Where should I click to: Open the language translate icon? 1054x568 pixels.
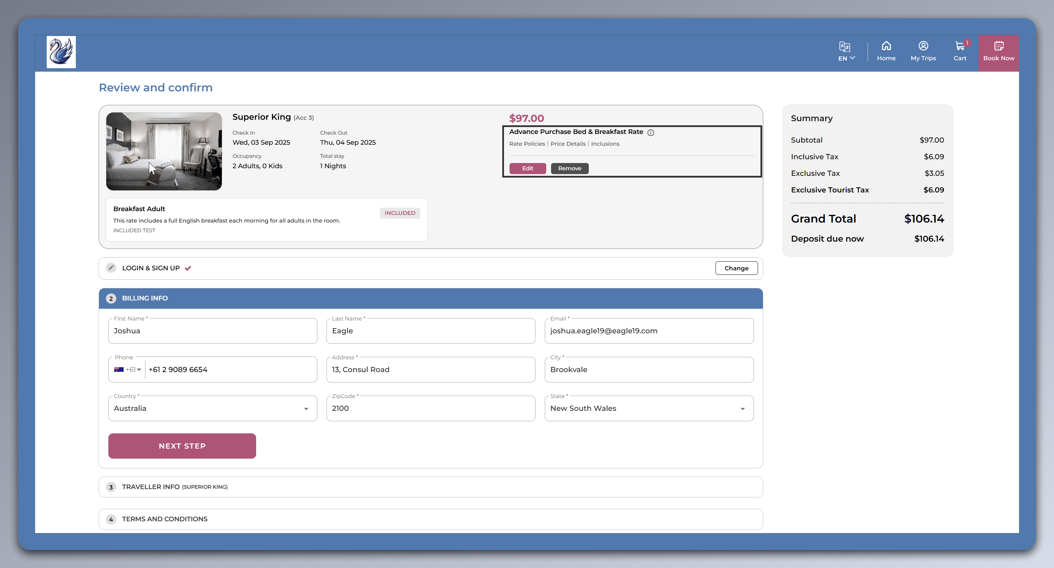844,46
